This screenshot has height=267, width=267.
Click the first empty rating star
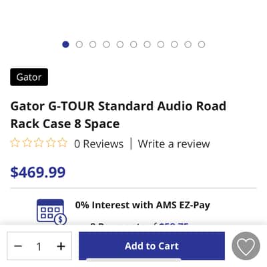(x=15, y=143)
